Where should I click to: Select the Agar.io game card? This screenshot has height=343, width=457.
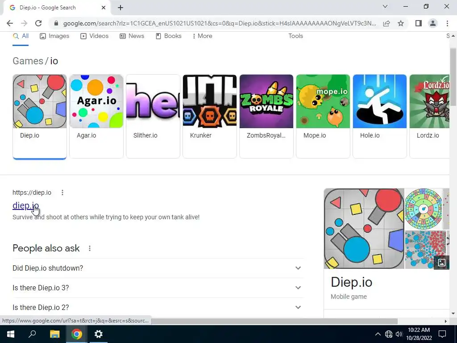96,117
